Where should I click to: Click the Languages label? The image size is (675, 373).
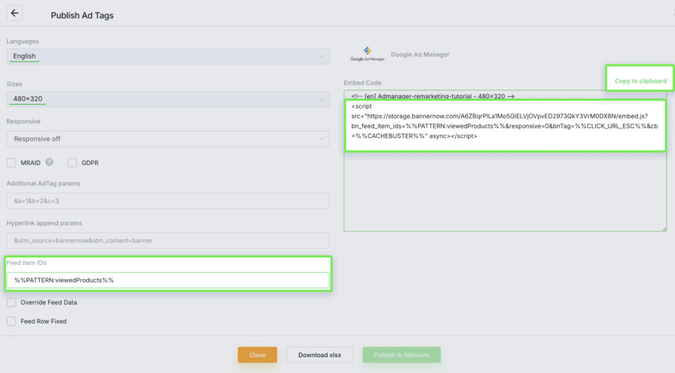coord(22,42)
